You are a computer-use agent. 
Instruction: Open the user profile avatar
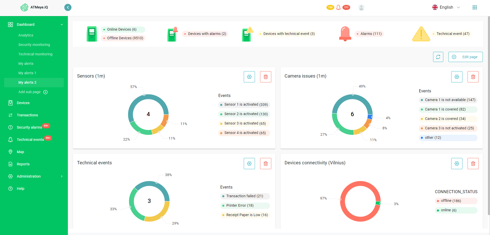361,7
